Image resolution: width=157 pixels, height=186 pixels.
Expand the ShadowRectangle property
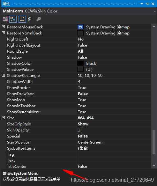tap(3, 75)
